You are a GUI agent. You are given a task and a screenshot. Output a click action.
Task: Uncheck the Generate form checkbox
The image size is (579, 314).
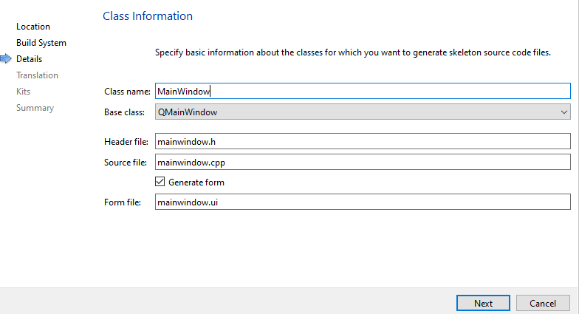pyautogui.click(x=160, y=182)
